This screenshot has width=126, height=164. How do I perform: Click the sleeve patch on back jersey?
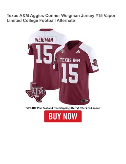pos(29,46)
